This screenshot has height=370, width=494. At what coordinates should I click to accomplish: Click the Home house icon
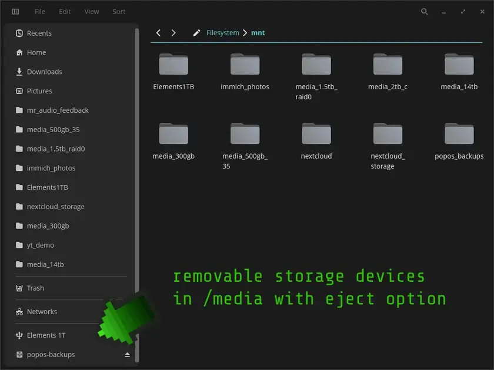coord(19,52)
